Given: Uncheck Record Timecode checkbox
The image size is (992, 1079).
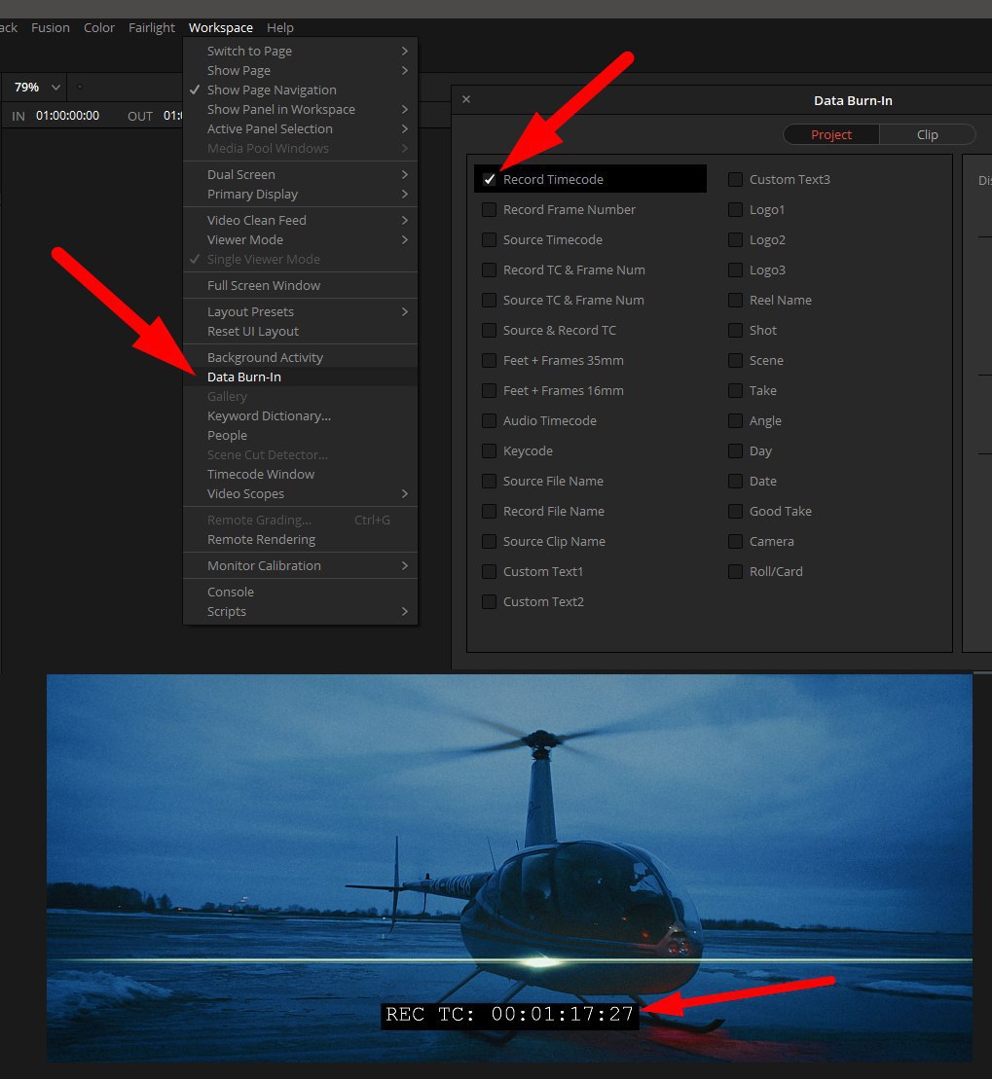Looking at the screenshot, I should tap(490, 179).
